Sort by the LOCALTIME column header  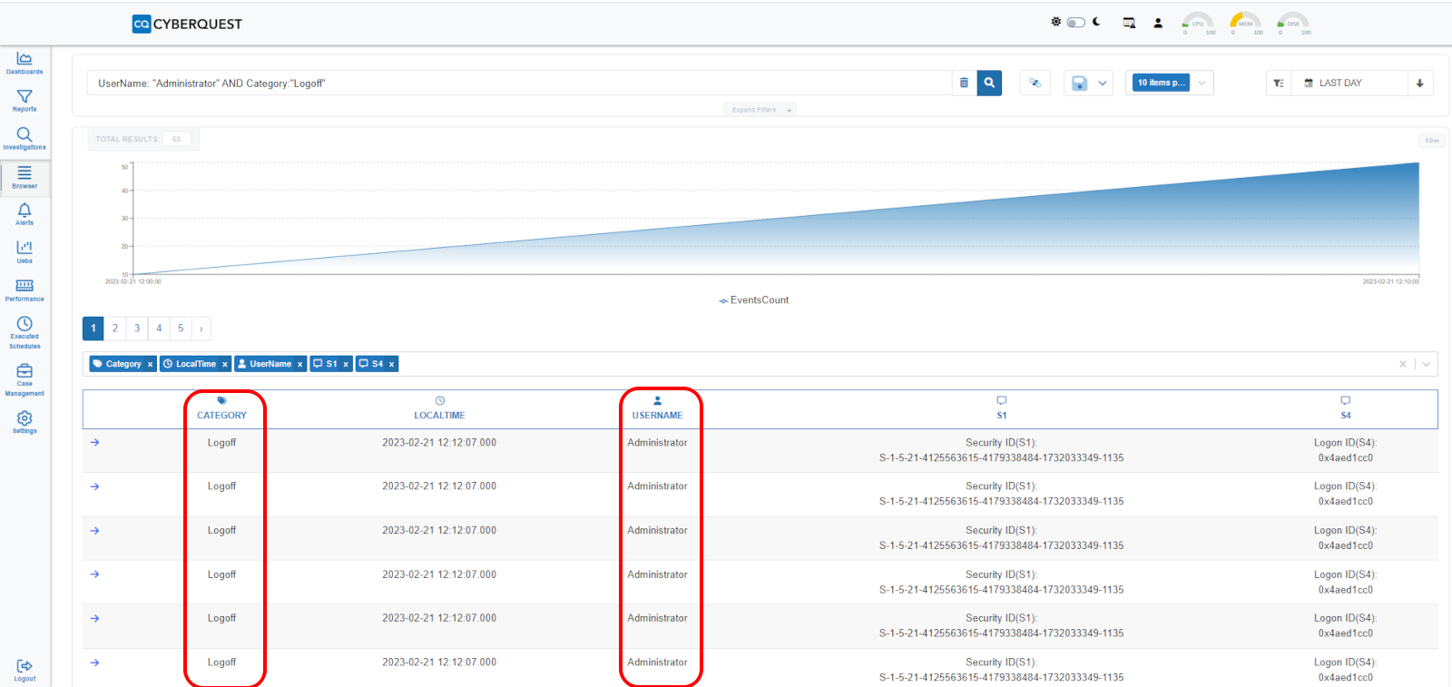click(439, 408)
